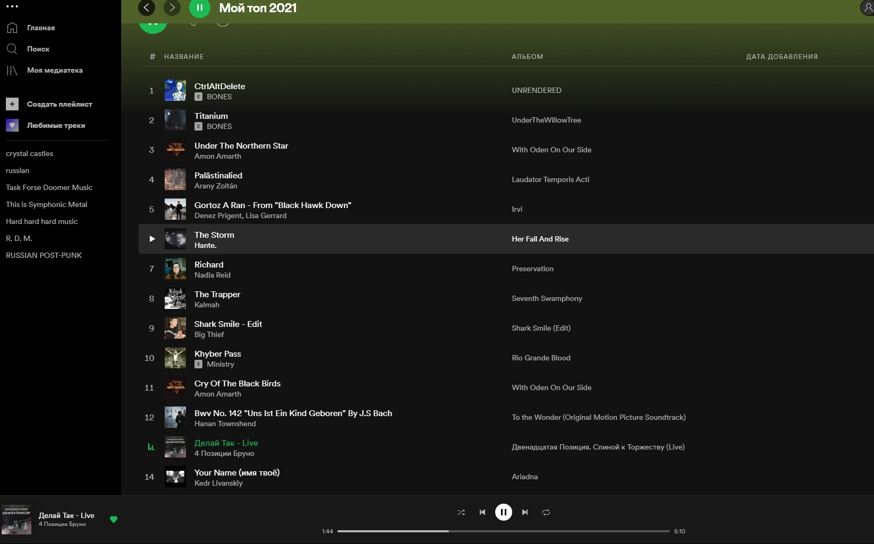Unlike the current track with green heart
The height and width of the screenshot is (544, 874).
(x=113, y=520)
